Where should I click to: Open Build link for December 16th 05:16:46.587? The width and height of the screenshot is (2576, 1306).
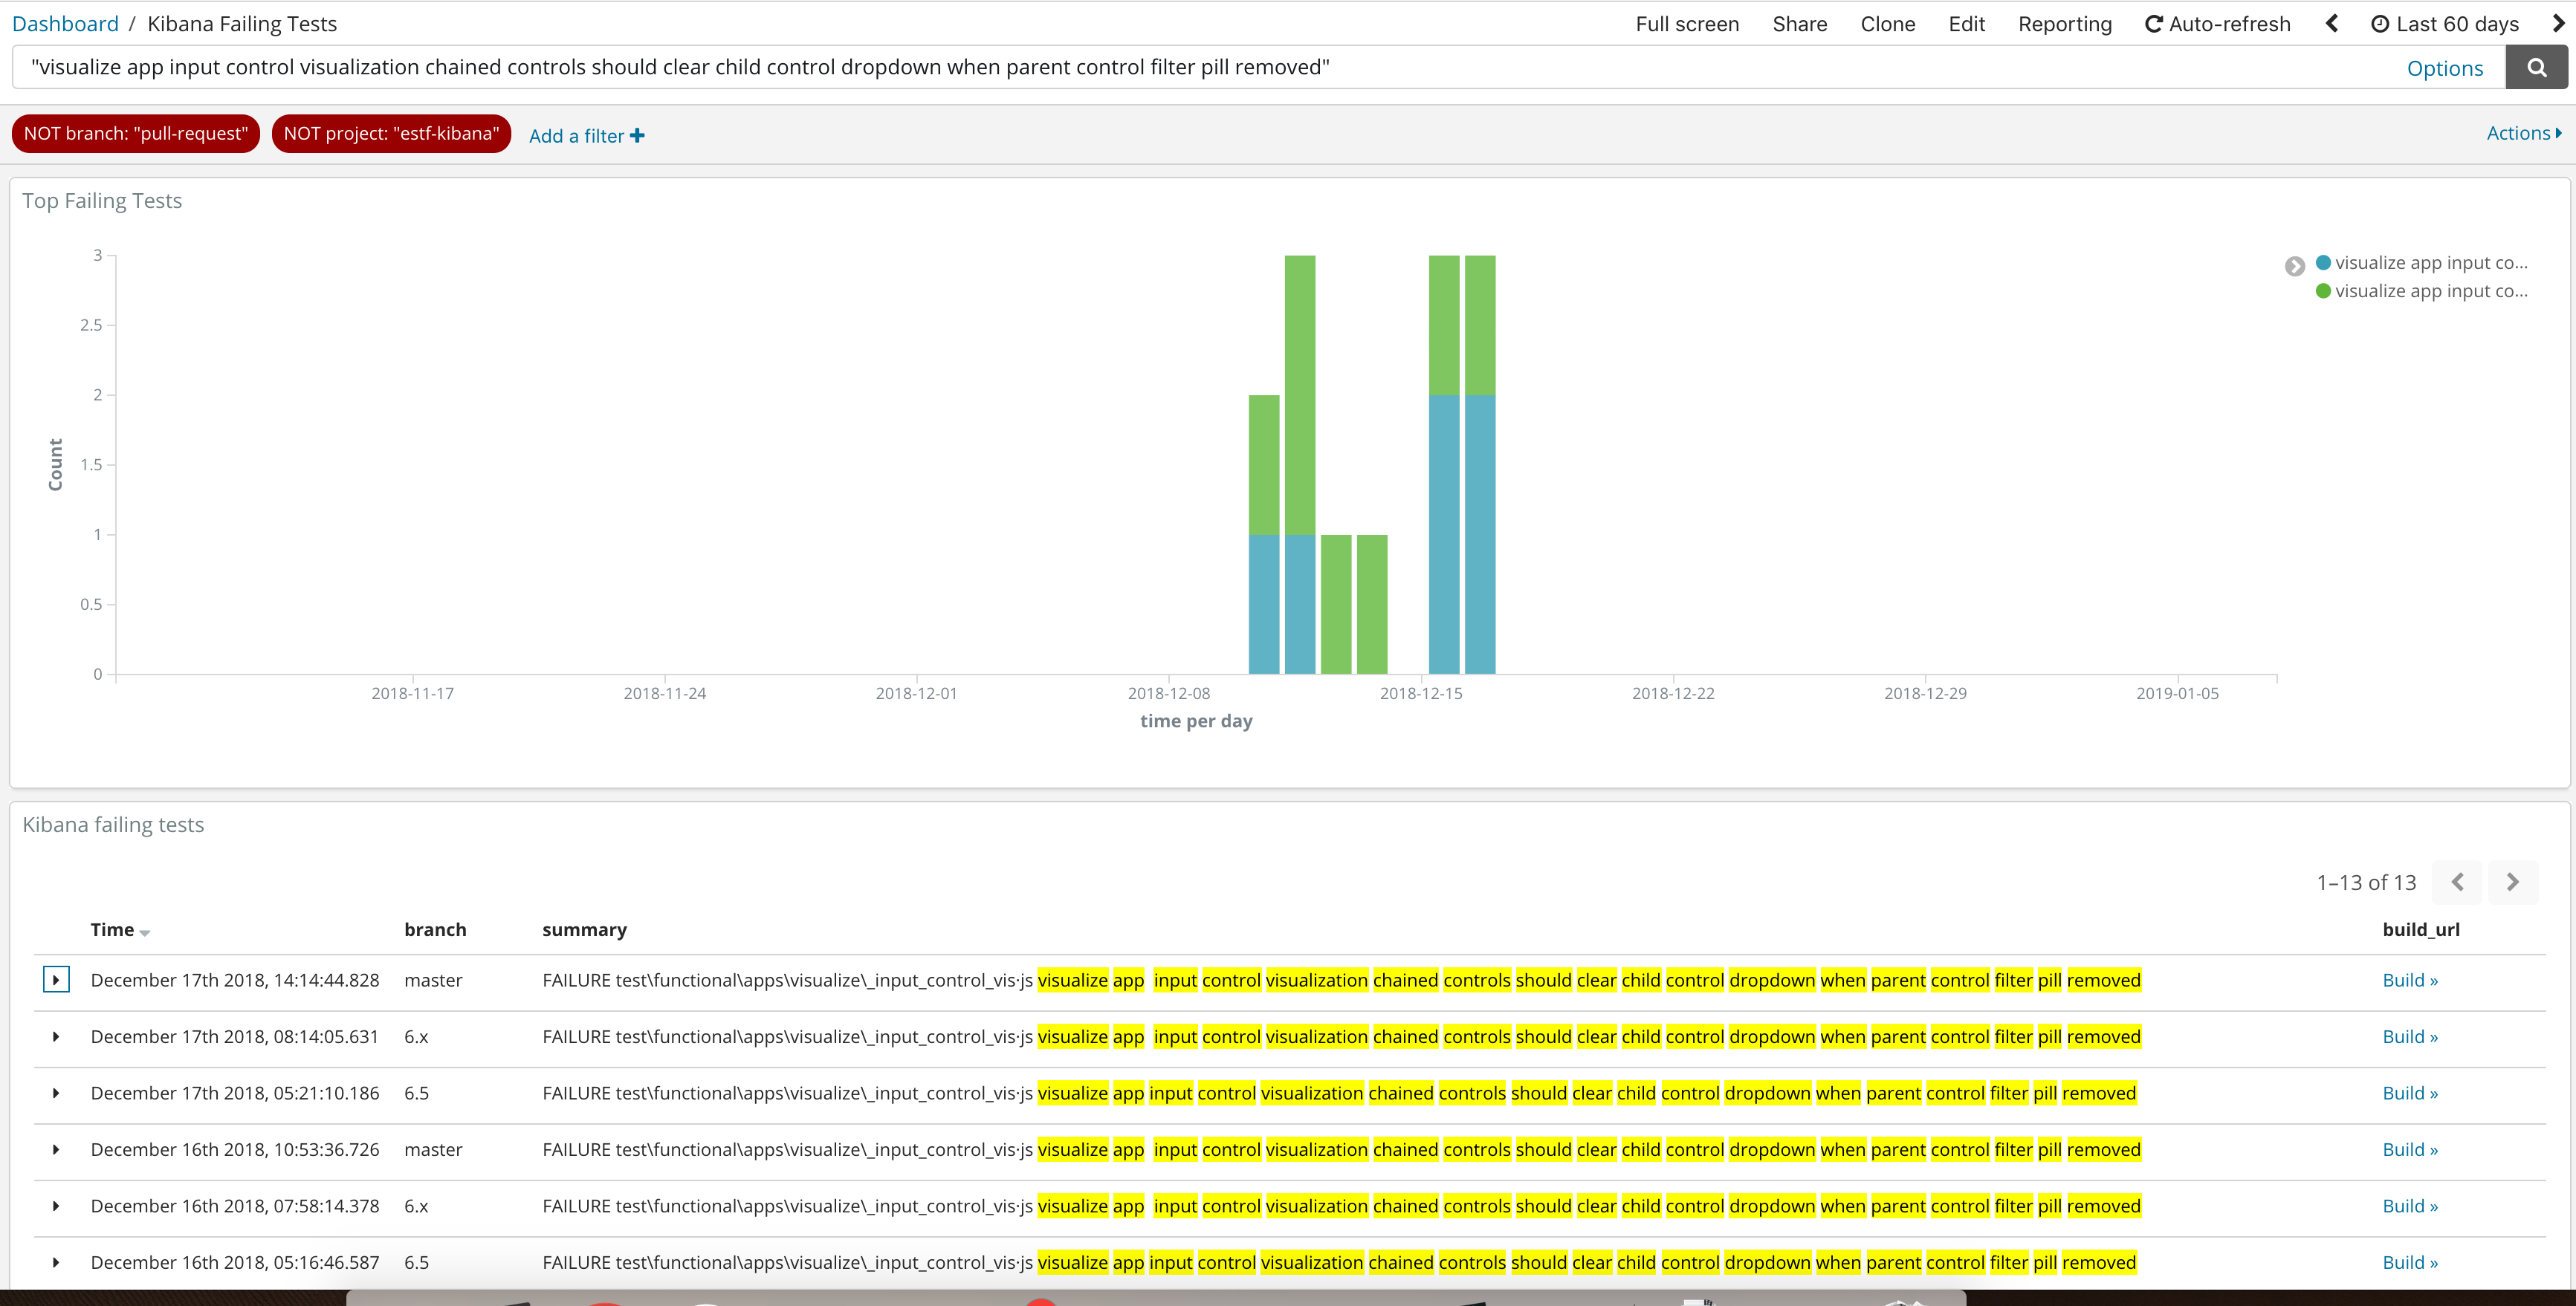(2410, 1263)
